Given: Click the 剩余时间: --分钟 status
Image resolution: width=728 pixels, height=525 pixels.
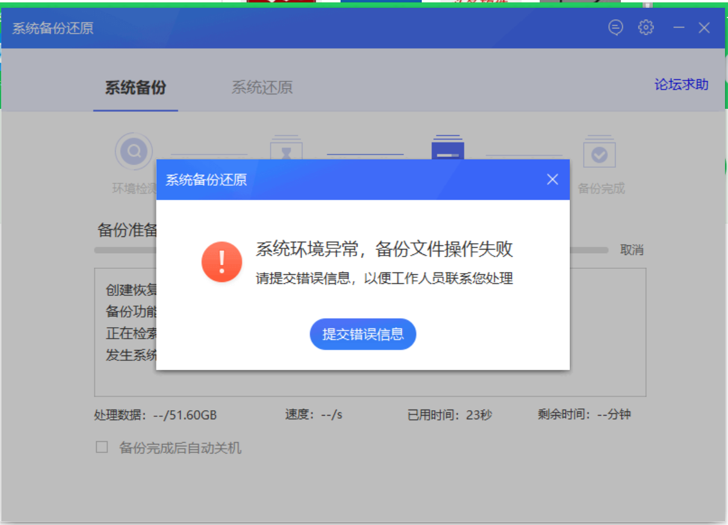Looking at the screenshot, I should (584, 414).
